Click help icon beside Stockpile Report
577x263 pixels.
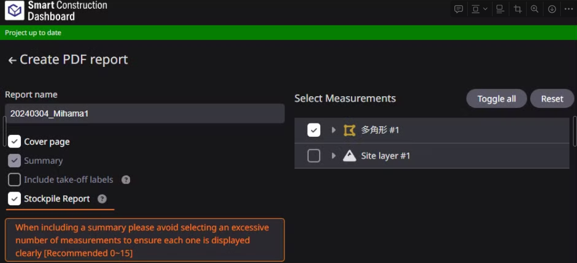(x=102, y=199)
